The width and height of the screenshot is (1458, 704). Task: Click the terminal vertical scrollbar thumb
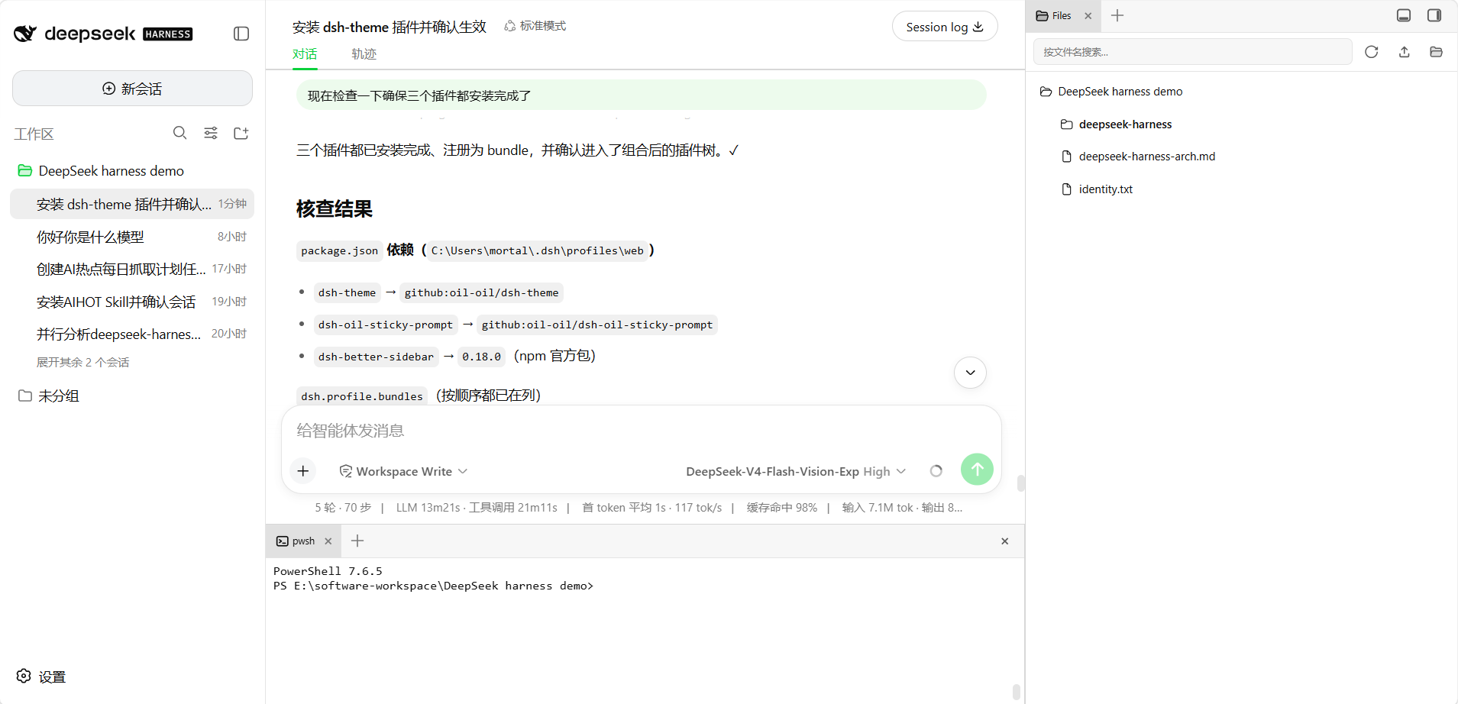click(x=1016, y=692)
